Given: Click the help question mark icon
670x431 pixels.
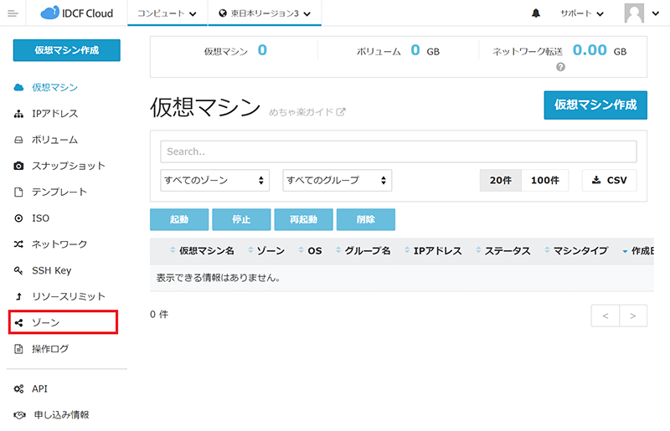Looking at the screenshot, I should pyautogui.click(x=560, y=68).
